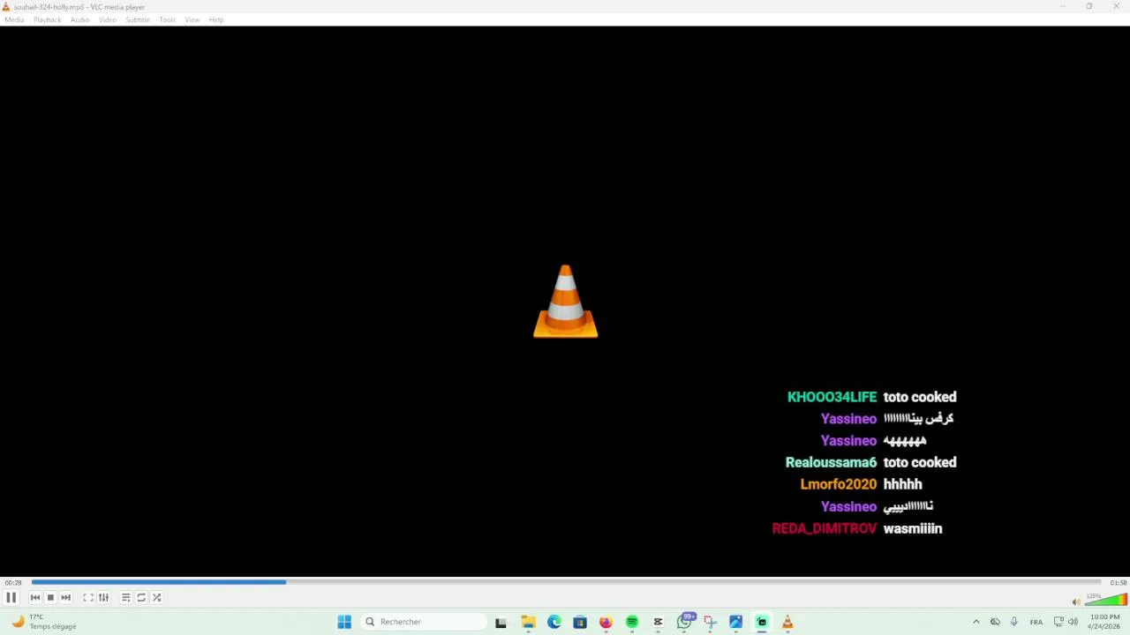Screen dimensions: 1130x635
Task: Open Microsoft Store from the taskbar
Action: (580, 622)
